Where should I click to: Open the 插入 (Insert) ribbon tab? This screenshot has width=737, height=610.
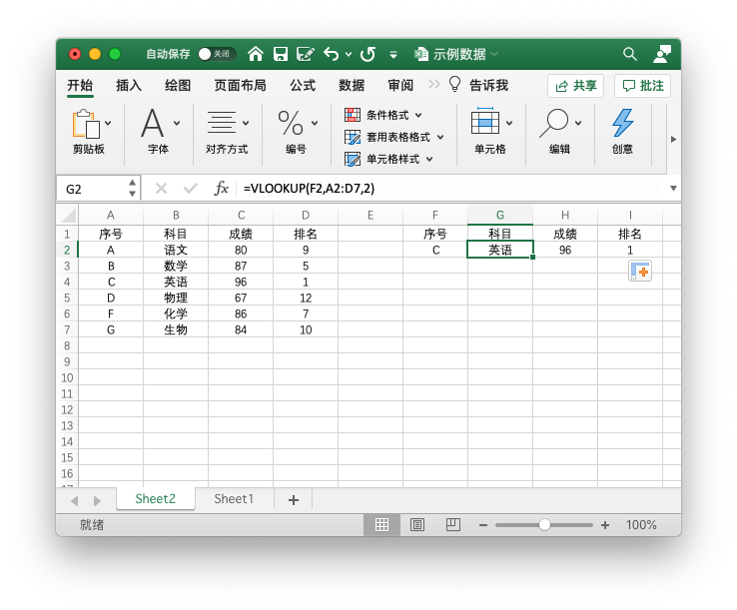coord(129,85)
